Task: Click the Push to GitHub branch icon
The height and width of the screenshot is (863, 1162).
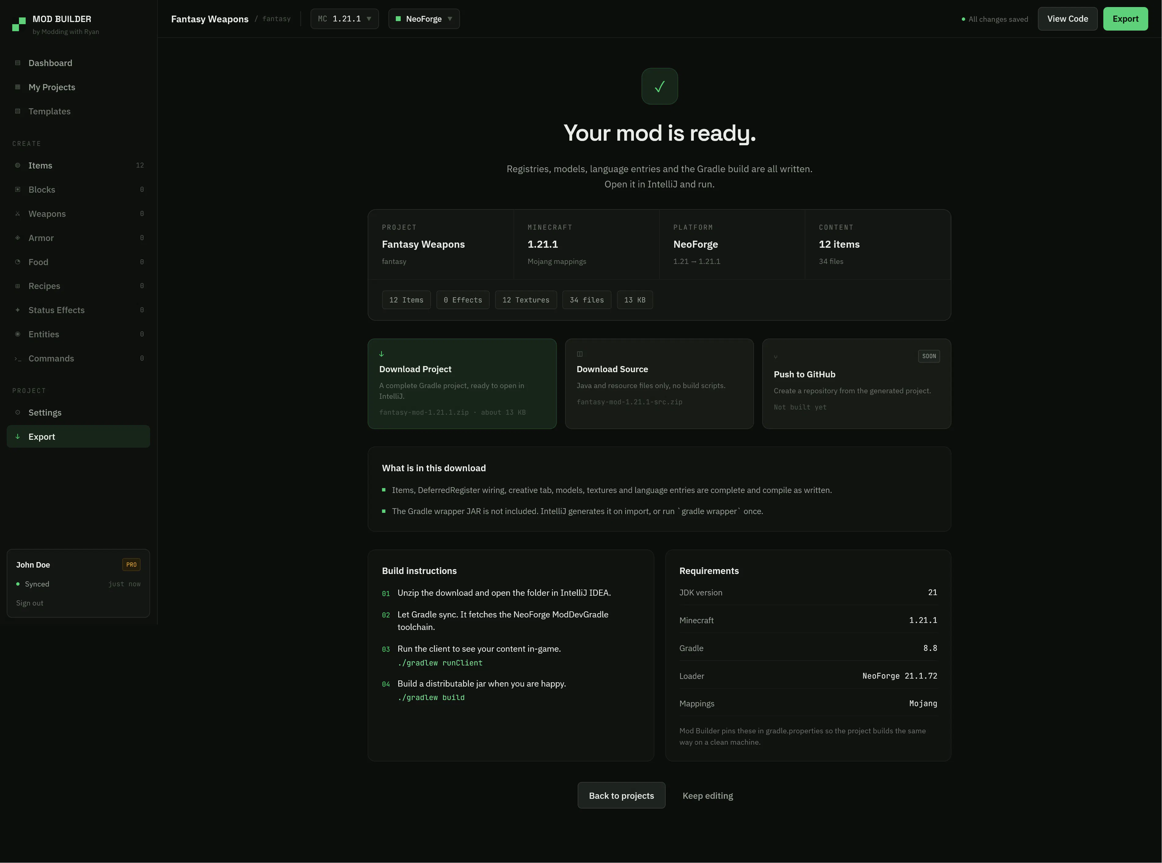Action: (776, 357)
